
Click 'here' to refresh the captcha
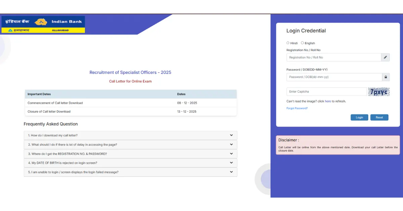coord(328,101)
